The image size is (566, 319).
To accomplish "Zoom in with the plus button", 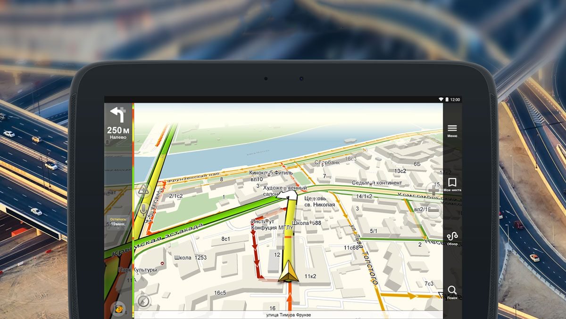I will point(433,190).
